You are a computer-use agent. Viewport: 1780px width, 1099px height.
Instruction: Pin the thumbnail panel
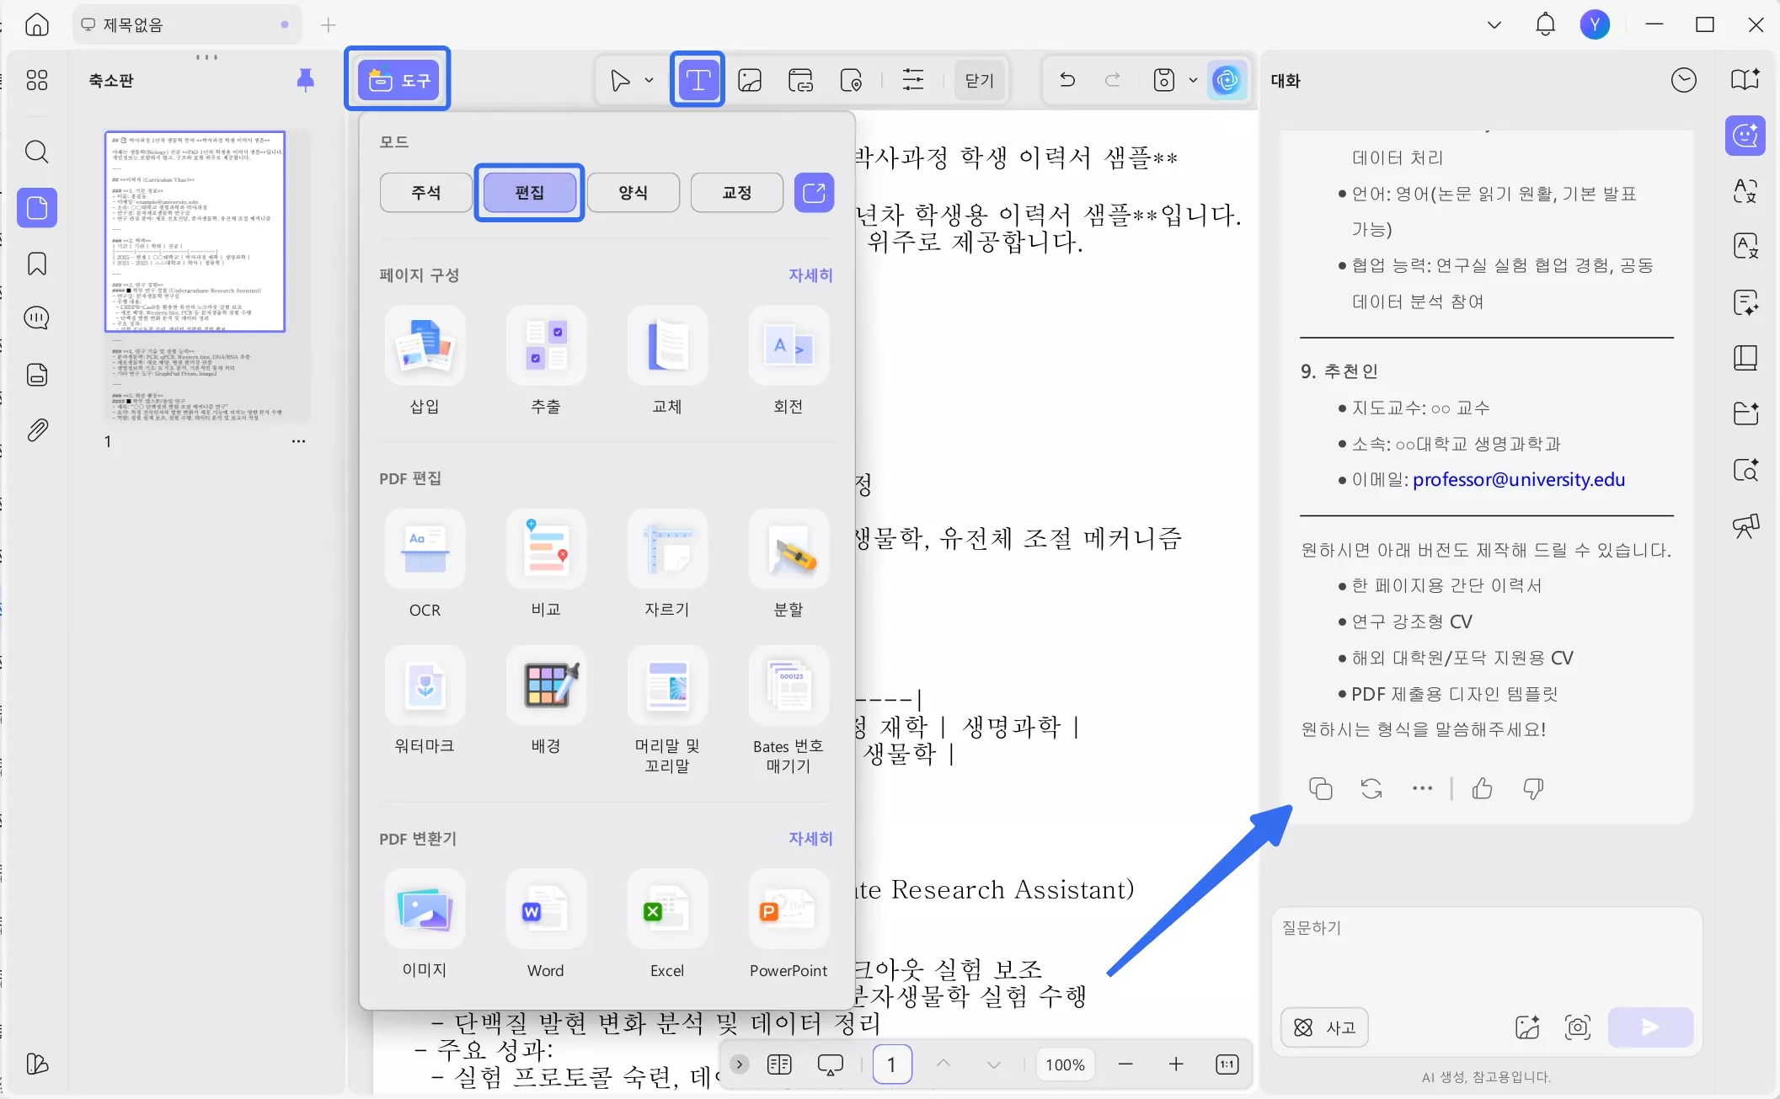point(306,80)
